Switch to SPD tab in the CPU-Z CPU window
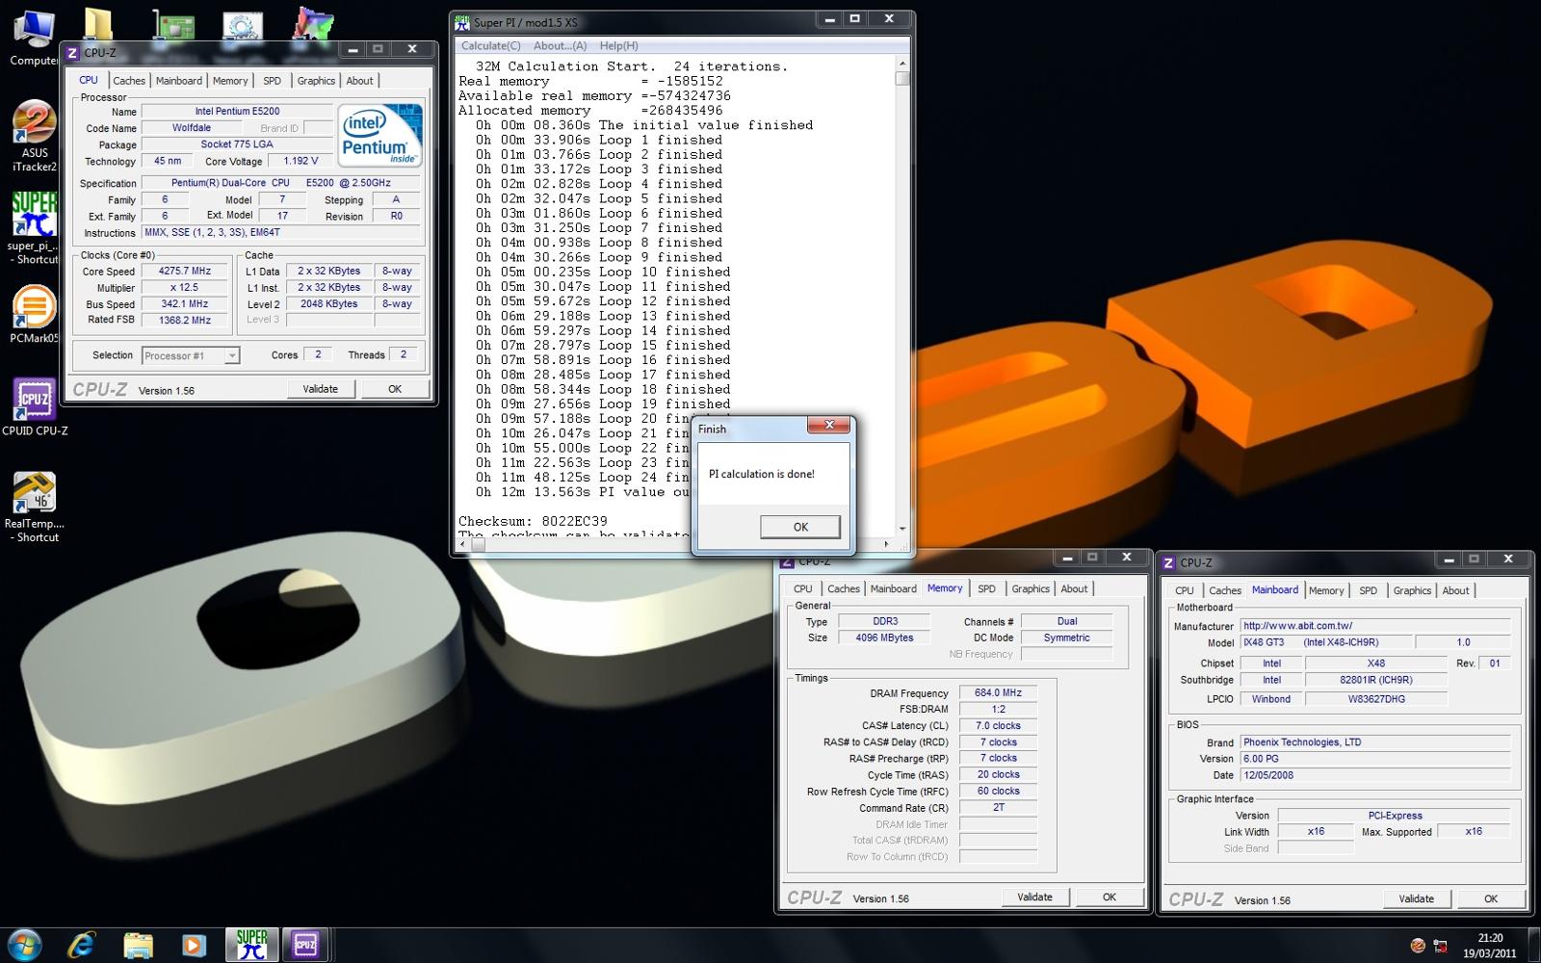Viewport: 1541px width, 963px height. click(x=273, y=81)
